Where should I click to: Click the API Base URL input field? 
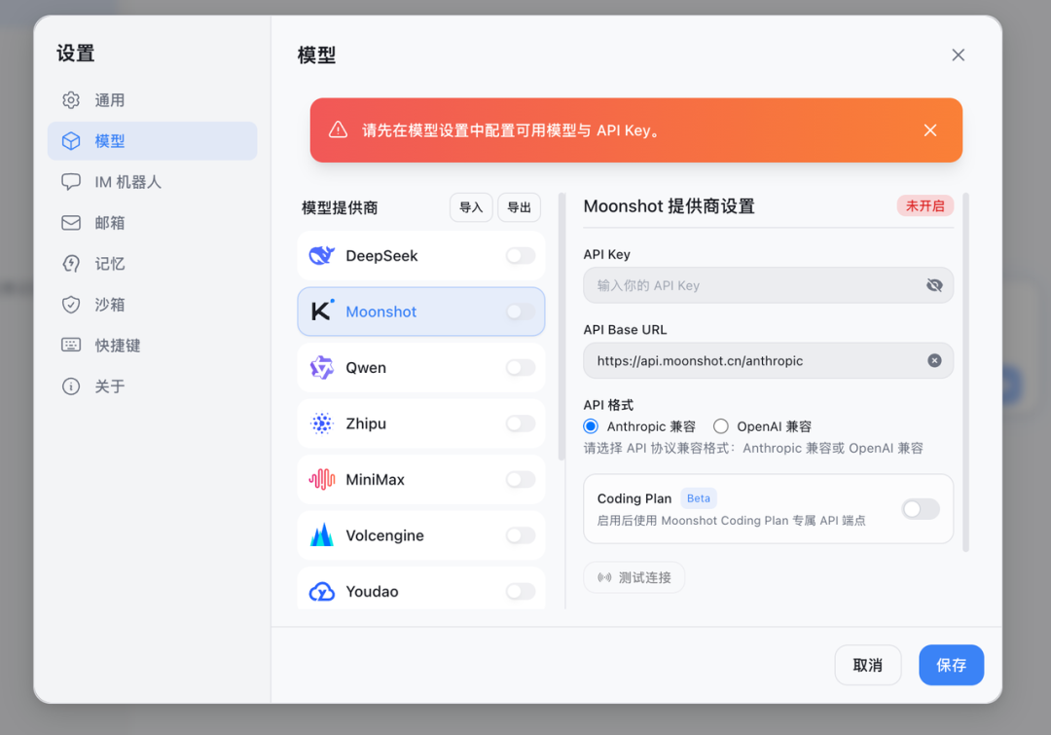tap(768, 361)
